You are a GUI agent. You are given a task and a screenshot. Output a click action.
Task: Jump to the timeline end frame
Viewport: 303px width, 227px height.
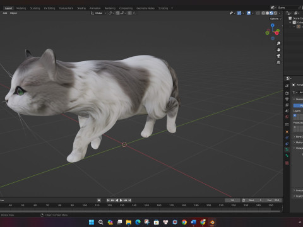129,201
